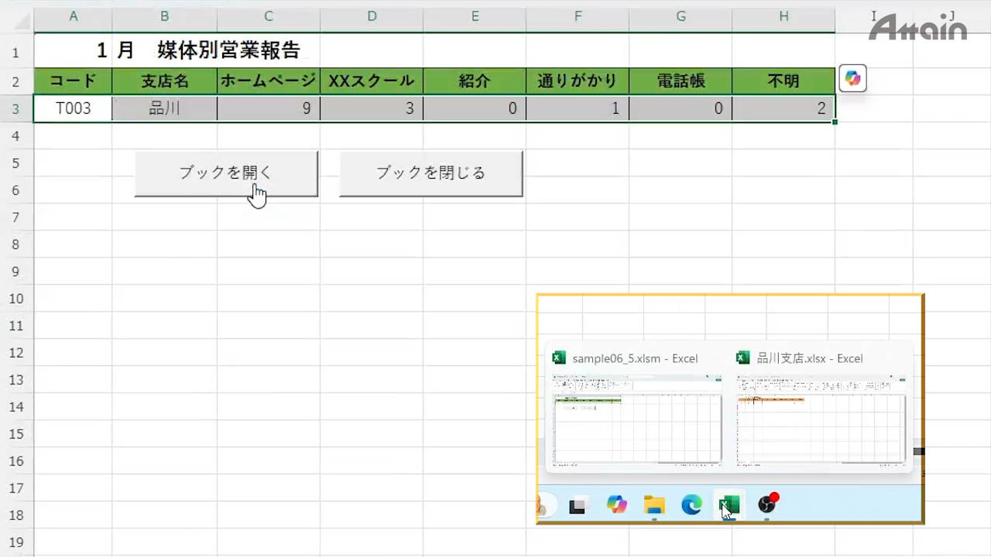Click the 通りがかり header cell
This screenshot has width=991, height=557.
(578, 80)
